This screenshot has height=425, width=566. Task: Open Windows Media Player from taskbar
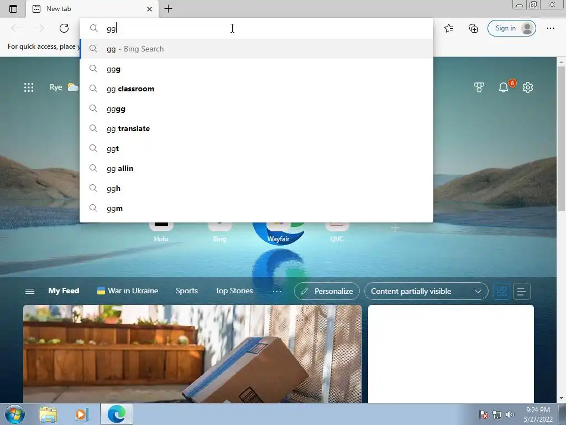[x=81, y=414]
